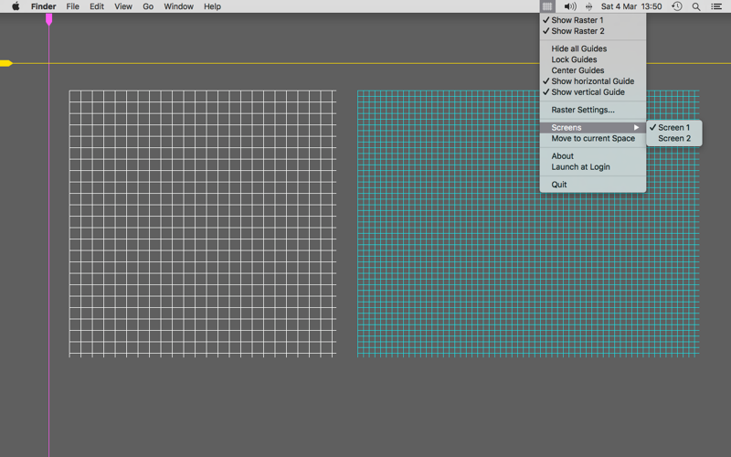Open the volume speaker icon in menu bar
This screenshot has height=457, width=731.
tap(569, 6)
